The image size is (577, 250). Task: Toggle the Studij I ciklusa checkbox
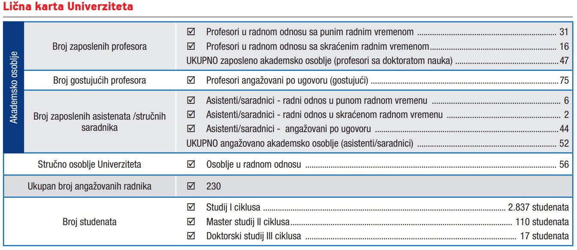click(191, 208)
